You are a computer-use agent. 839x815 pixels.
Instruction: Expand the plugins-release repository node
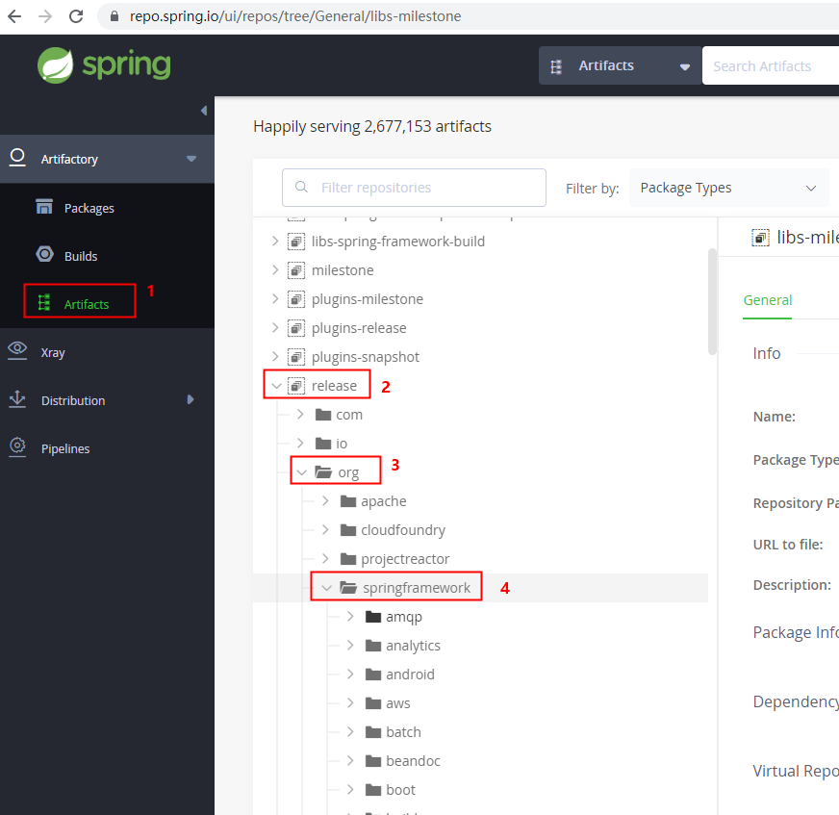pyautogui.click(x=274, y=327)
